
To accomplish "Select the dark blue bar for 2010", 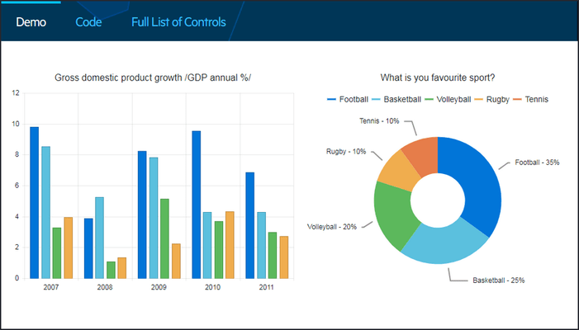I will (197, 205).
